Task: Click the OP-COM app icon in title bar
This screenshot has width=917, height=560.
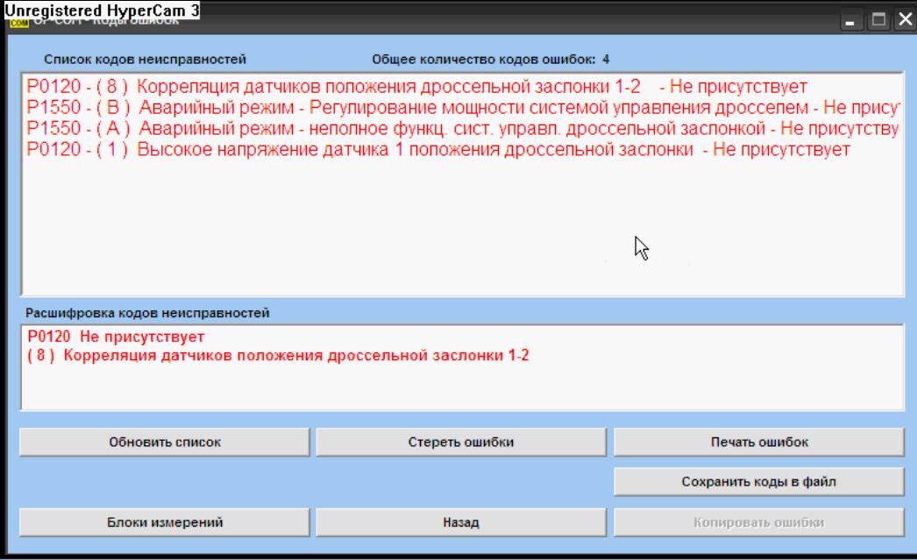Action: coord(18,23)
